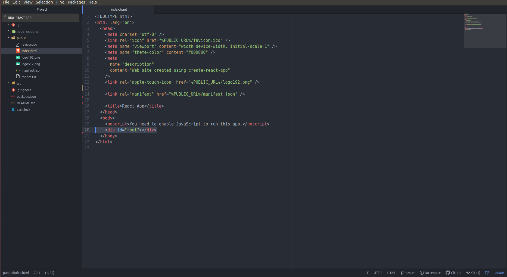This screenshot has width=507, height=277.
Task: Open the File menu
Action: coord(6,2)
